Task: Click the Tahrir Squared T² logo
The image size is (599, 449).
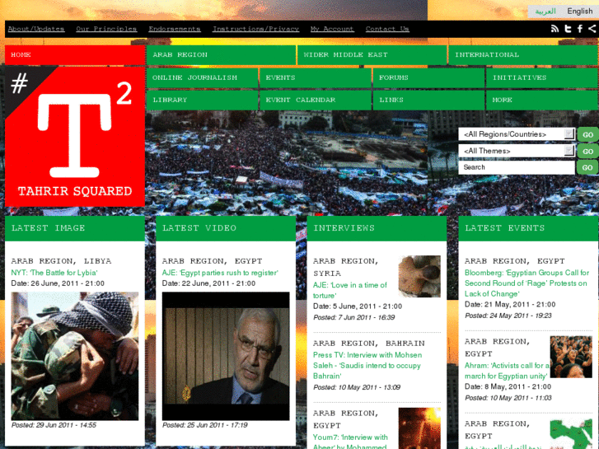Action: pyautogui.click(x=75, y=136)
